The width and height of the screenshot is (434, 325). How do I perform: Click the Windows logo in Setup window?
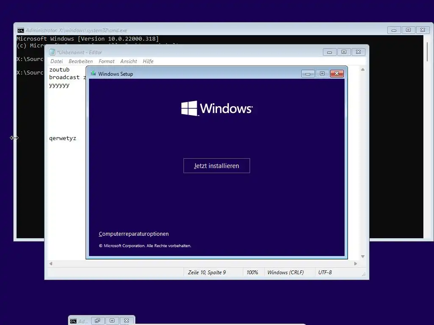217,108
